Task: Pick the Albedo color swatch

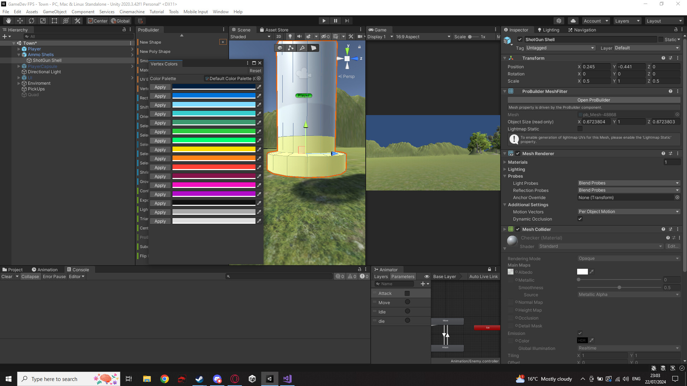Action: click(x=583, y=272)
